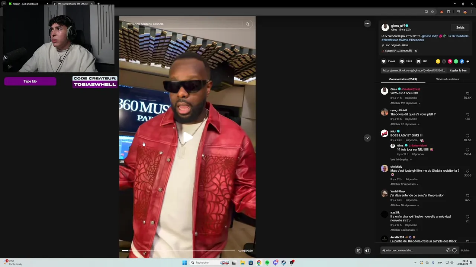Open a new browser tab with the plus button
The width and height of the screenshot is (476, 267).
pos(98,4)
